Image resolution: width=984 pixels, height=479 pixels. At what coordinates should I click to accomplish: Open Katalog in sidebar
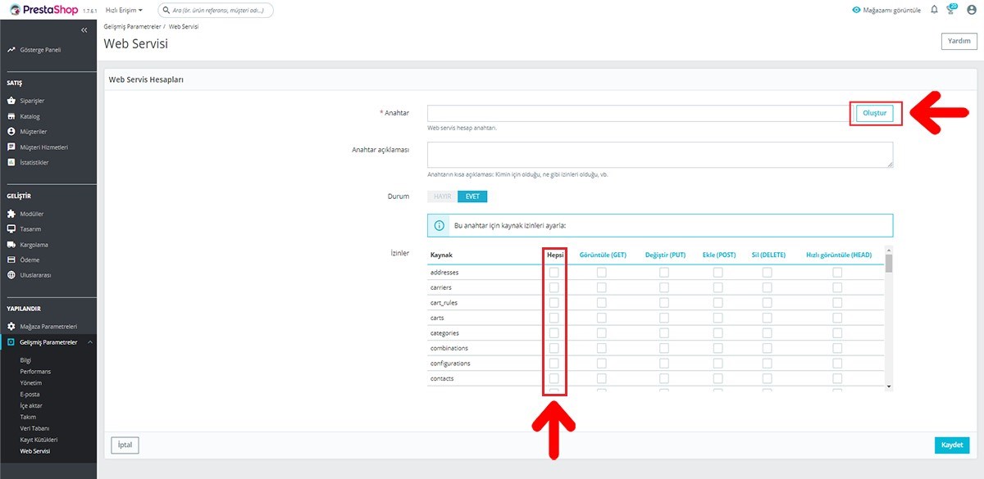point(30,116)
